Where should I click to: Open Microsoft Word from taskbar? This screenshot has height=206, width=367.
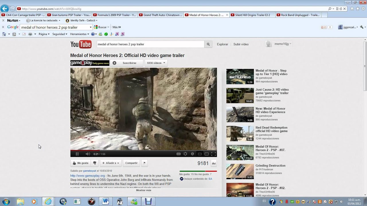pyautogui.click(x=106, y=201)
